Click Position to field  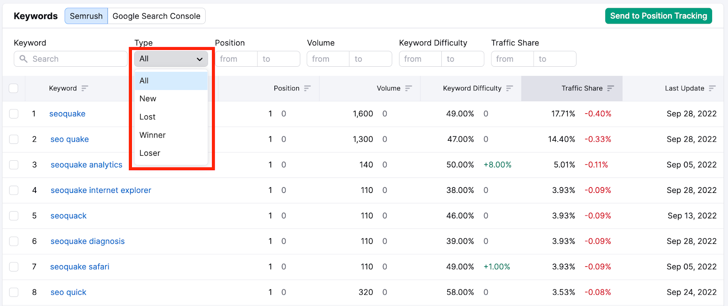pyautogui.click(x=278, y=59)
